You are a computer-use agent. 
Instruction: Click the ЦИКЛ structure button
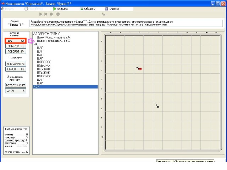16,91
